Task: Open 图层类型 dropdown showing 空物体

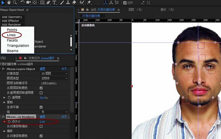Action: click(54, 78)
